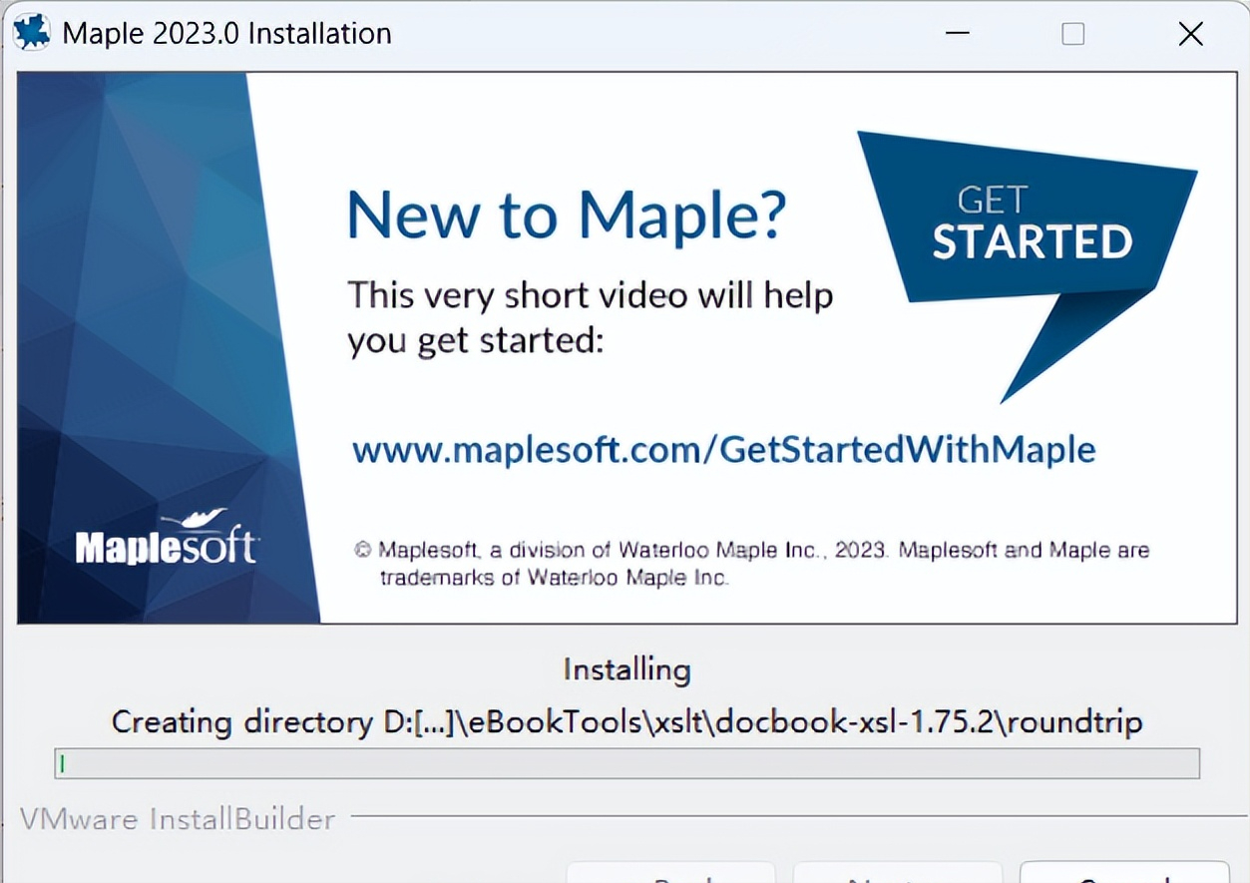
Task: Click the Back button
Action: coord(670,874)
